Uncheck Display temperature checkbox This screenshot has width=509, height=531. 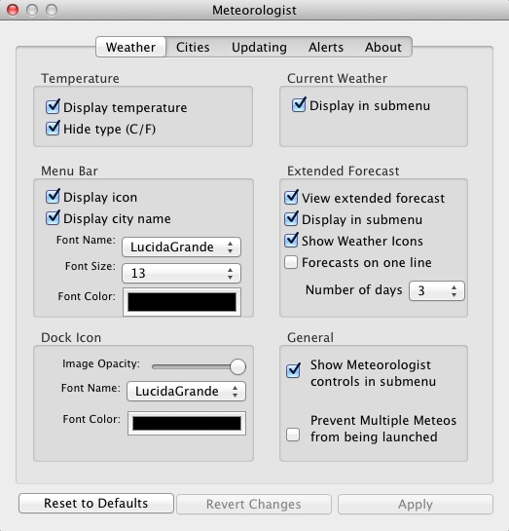54,107
